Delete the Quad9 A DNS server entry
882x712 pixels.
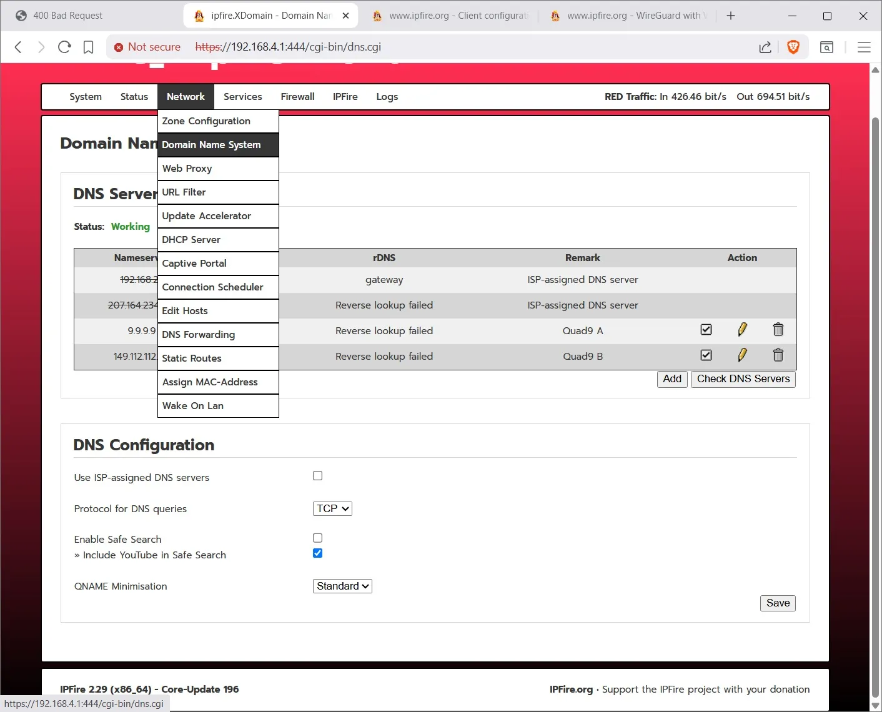coord(778,330)
